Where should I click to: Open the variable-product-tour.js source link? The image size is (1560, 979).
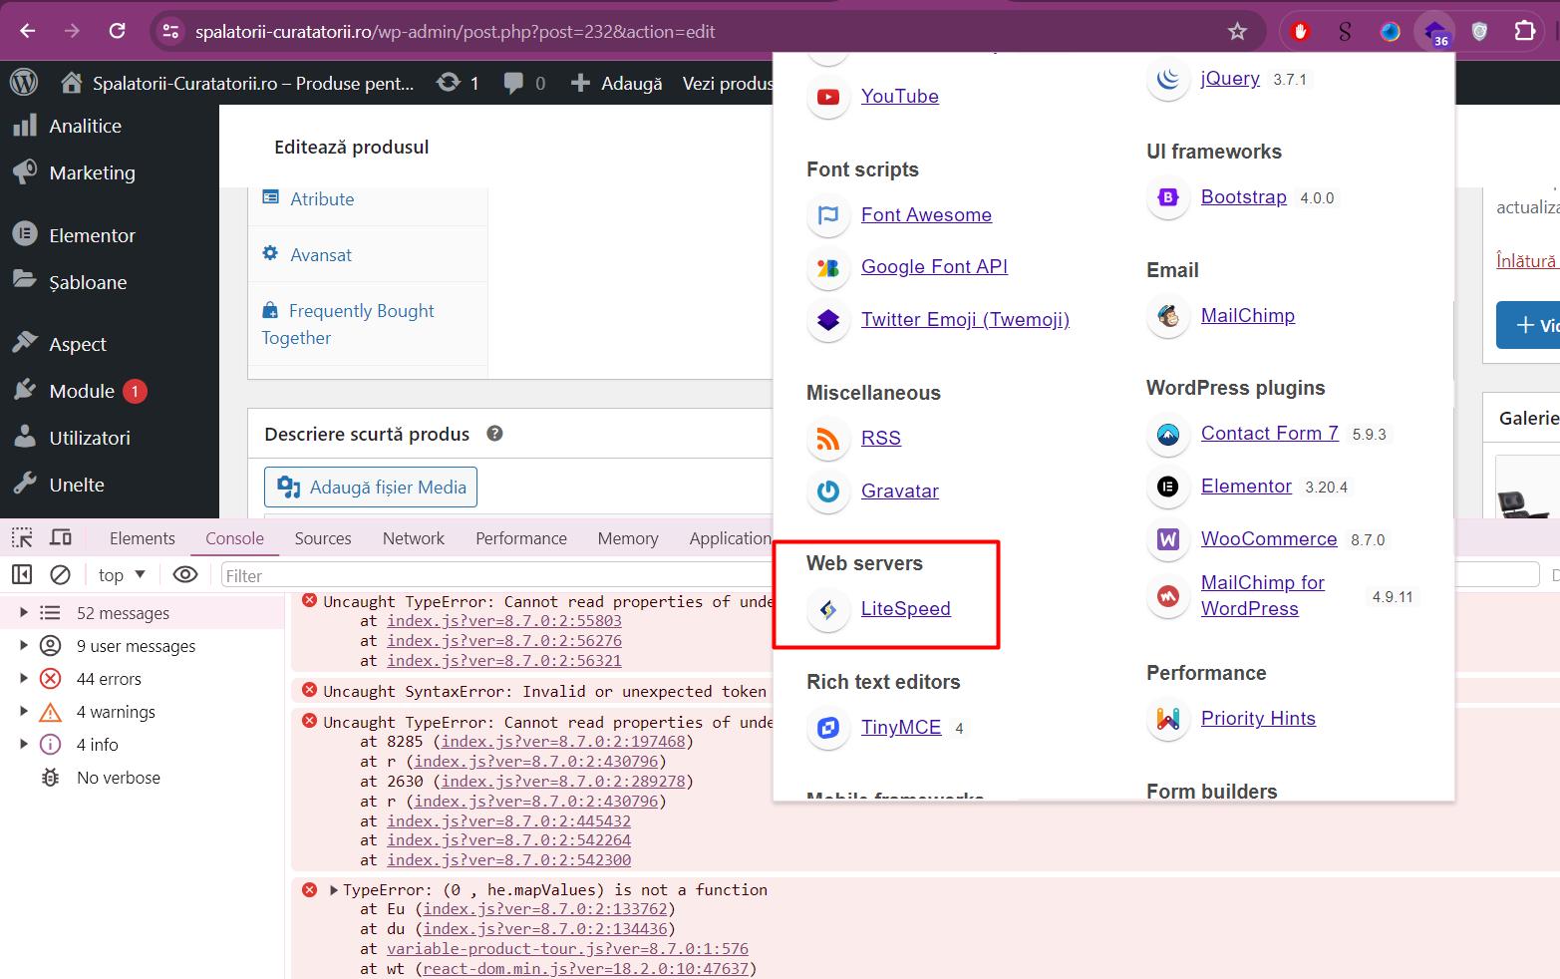tap(567, 949)
